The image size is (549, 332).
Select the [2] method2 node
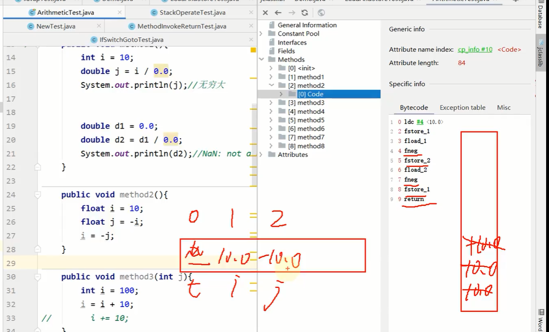[x=306, y=85]
